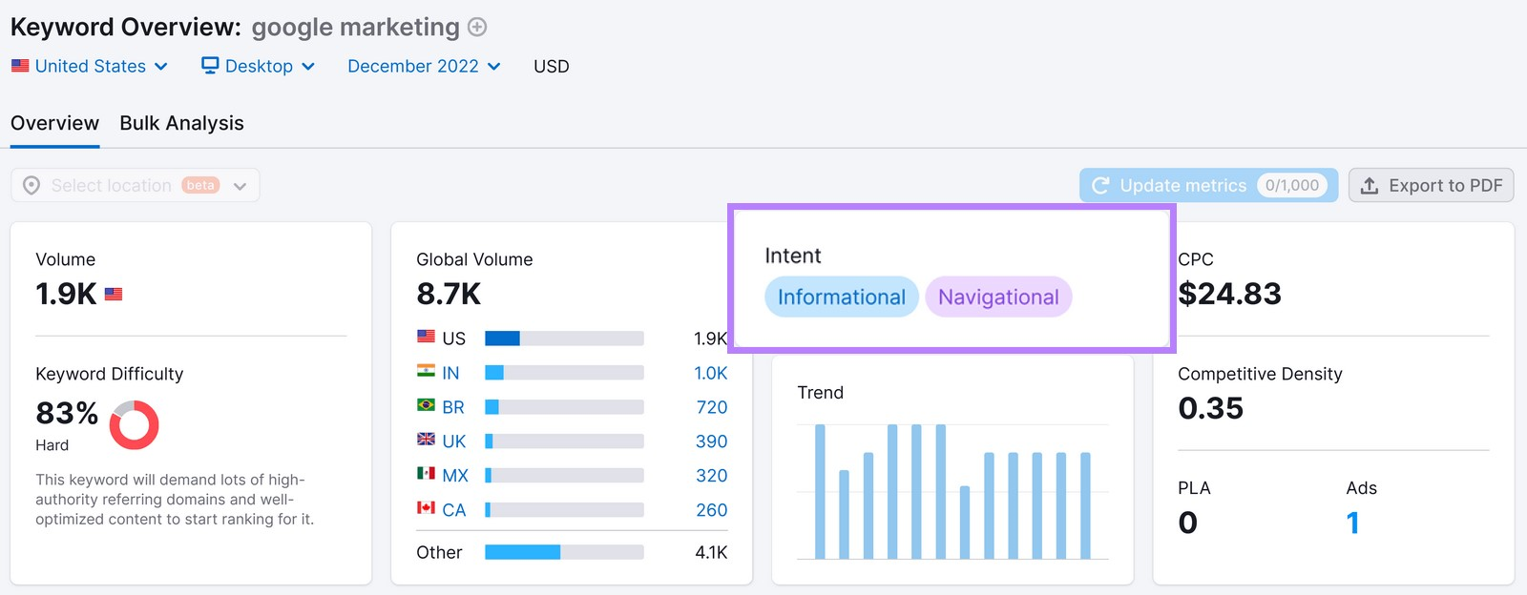Click the Other volume progress bar
This screenshot has width=1527, height=595.
click(564, 552)
